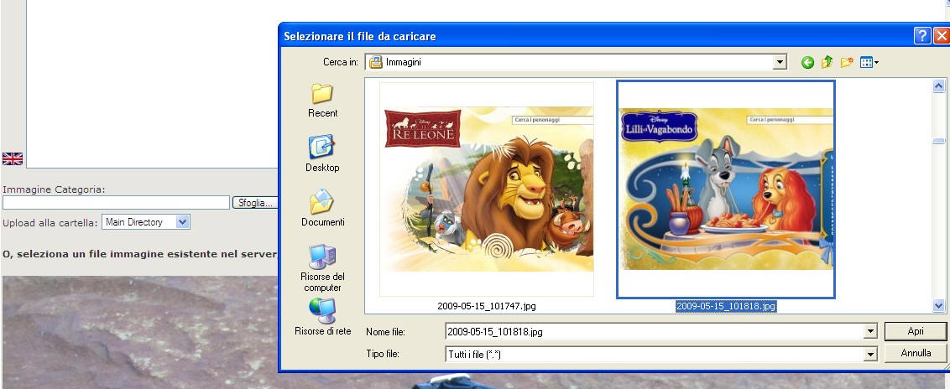
Task: Go to Desktop in places bar
Action: [322, 153]
